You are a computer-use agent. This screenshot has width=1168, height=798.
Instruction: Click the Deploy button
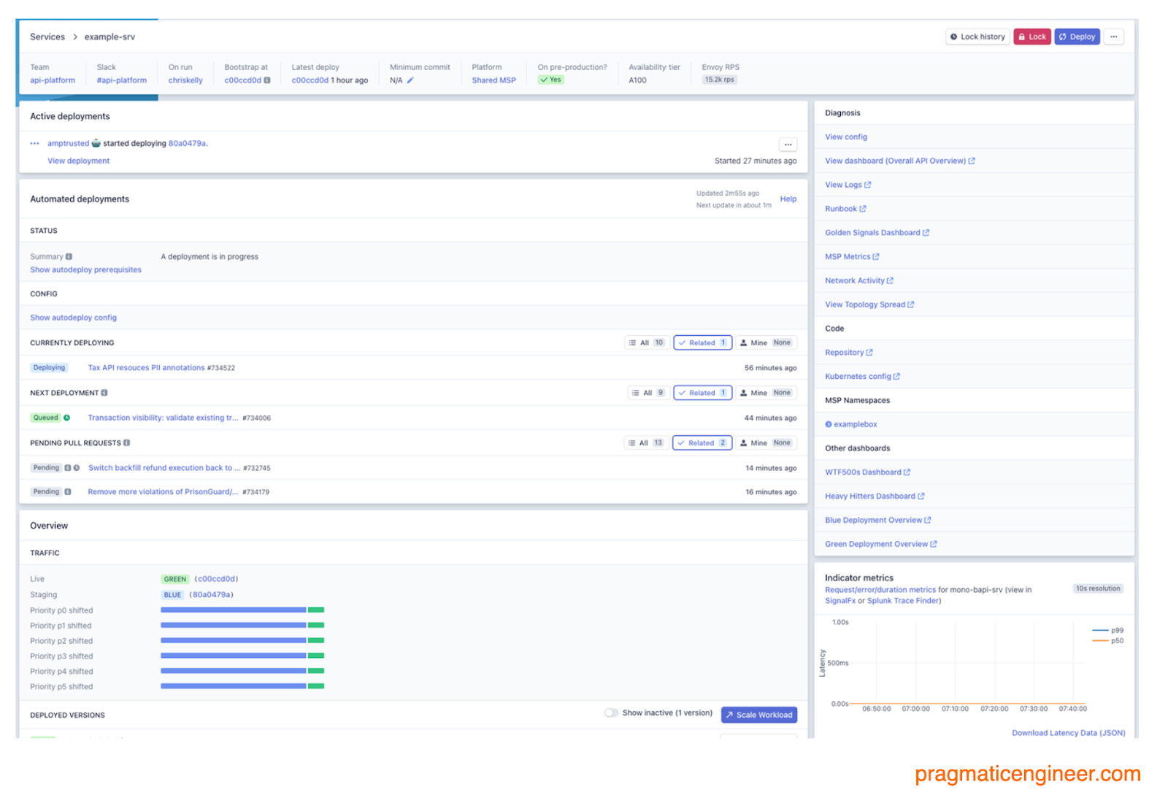pyautogui.click(x=1077, y=37)
